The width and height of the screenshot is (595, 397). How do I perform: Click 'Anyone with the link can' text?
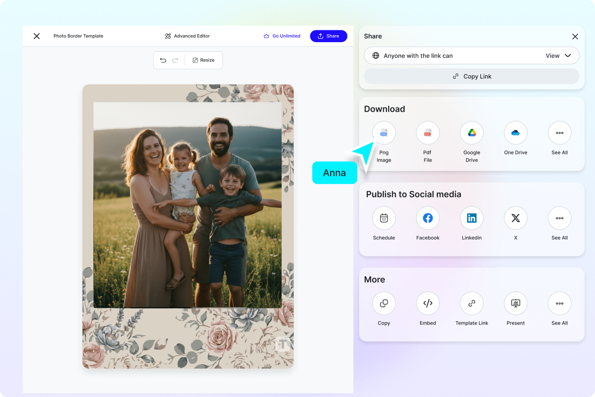click(x=418, y=55)
